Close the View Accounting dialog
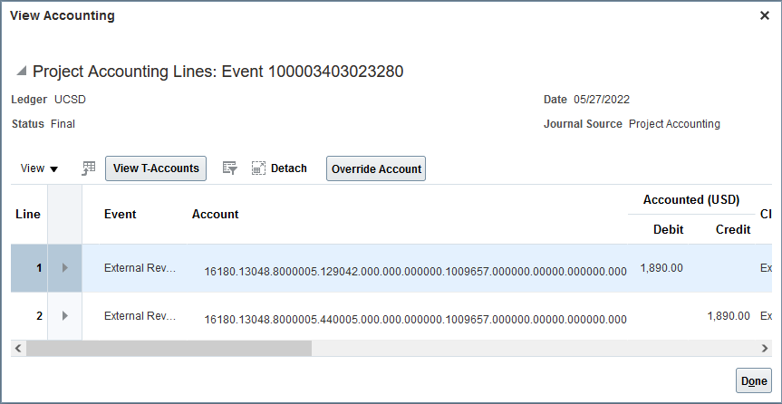The height and width of the screenshot is (404, 782). click(x=764, y=16)
